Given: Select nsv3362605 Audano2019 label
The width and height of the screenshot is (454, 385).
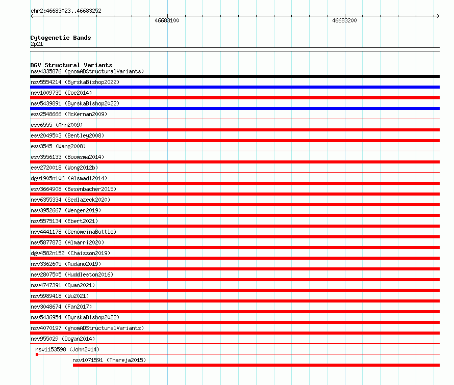Looking at the screenshot, I should click(x=66, y=264).
